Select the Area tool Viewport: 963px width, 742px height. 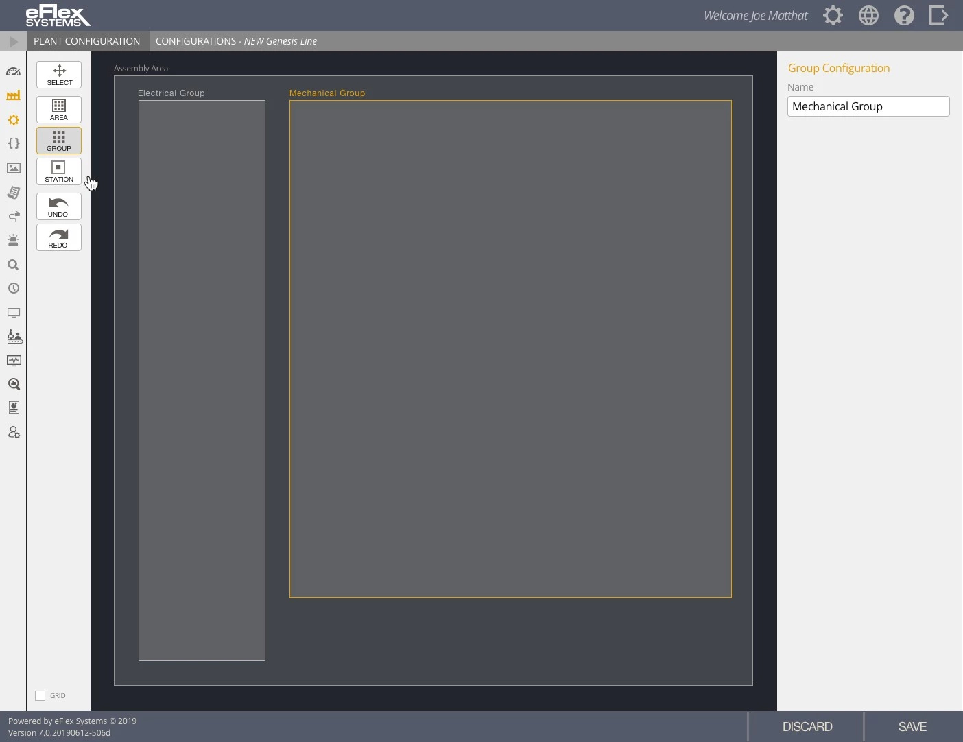58,109
